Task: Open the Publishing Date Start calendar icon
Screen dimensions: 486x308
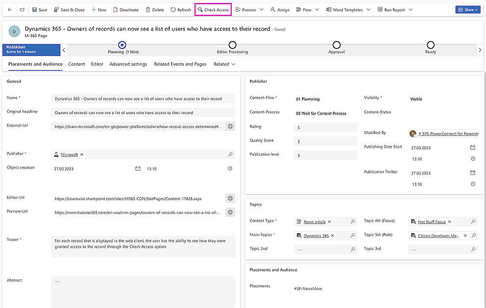Action: coord(473,147)
